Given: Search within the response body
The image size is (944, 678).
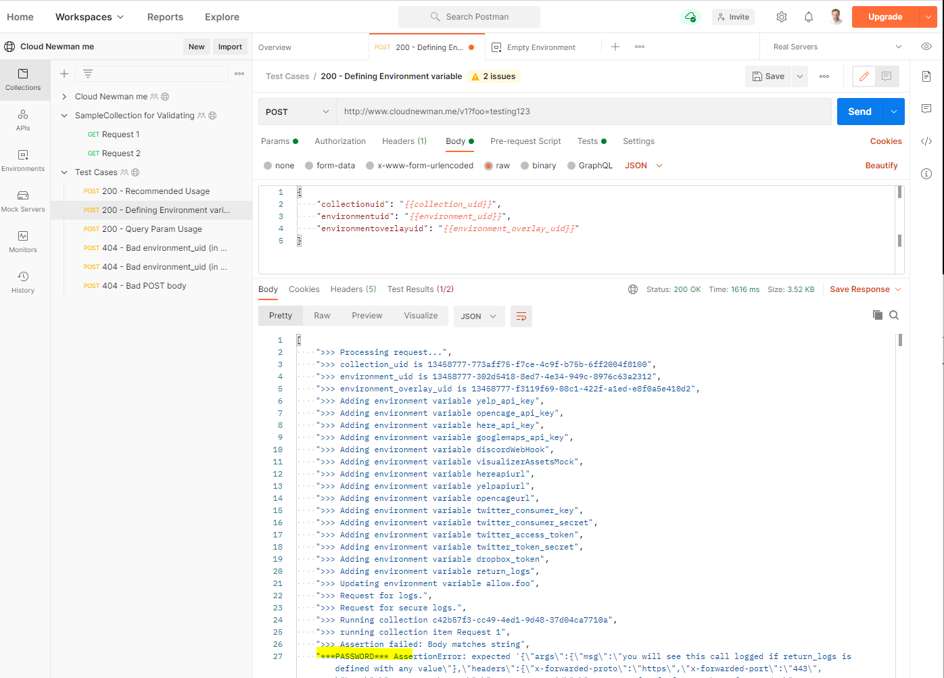Looking at the screenshot, I should click(894, 315).
